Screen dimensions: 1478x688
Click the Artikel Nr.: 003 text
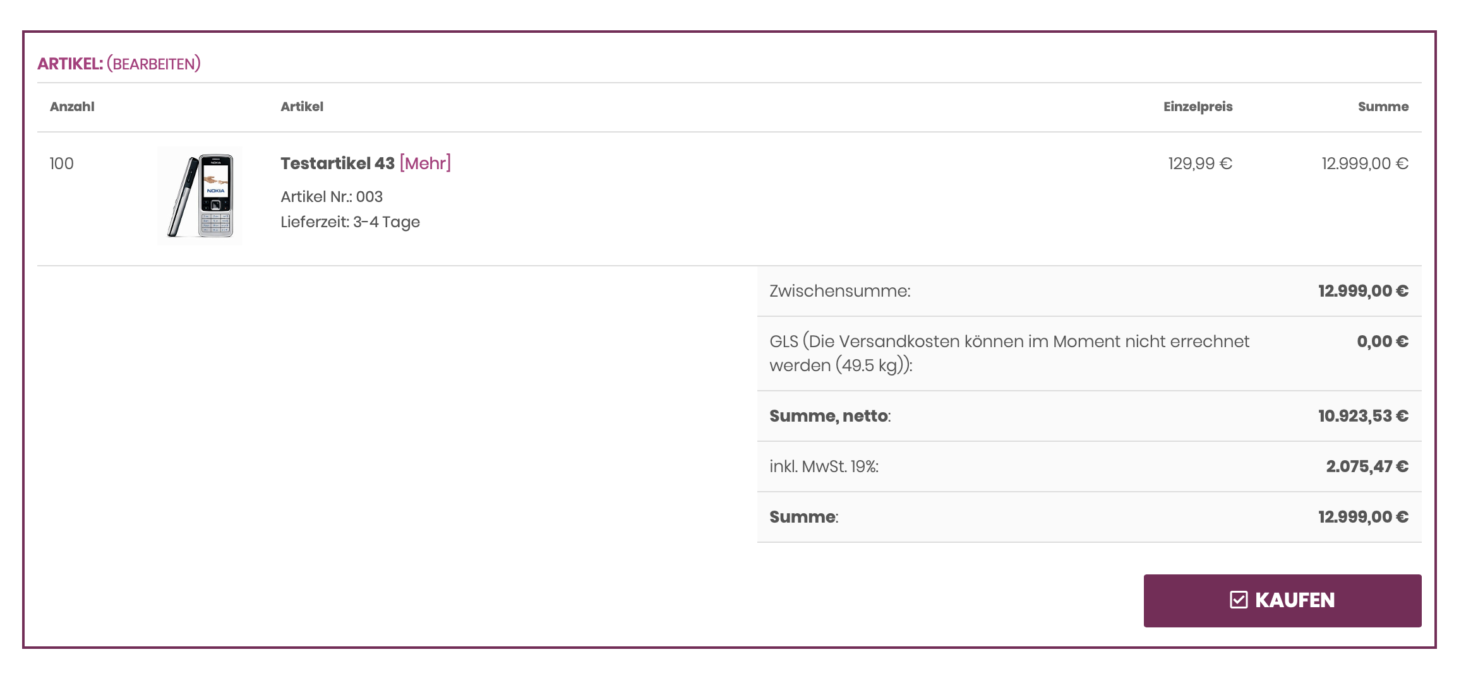pos(332,197)
